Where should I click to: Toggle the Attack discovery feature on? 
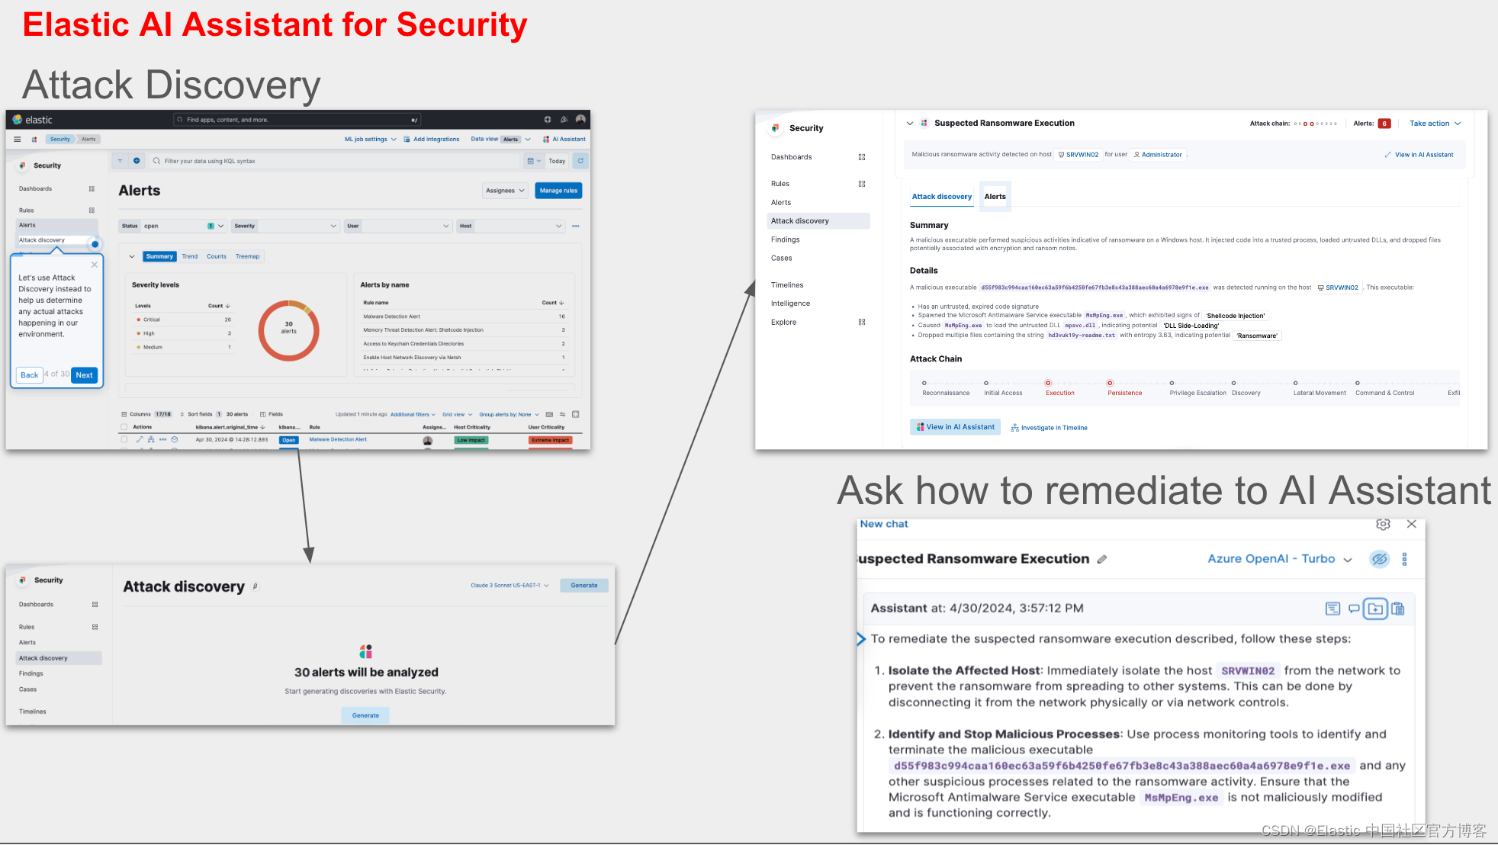point(95,239)
